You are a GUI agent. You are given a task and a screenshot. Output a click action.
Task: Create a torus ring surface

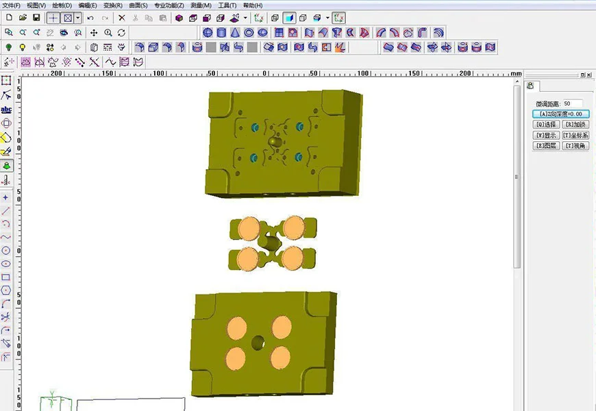pyautogui.click(x=249, y=33)
